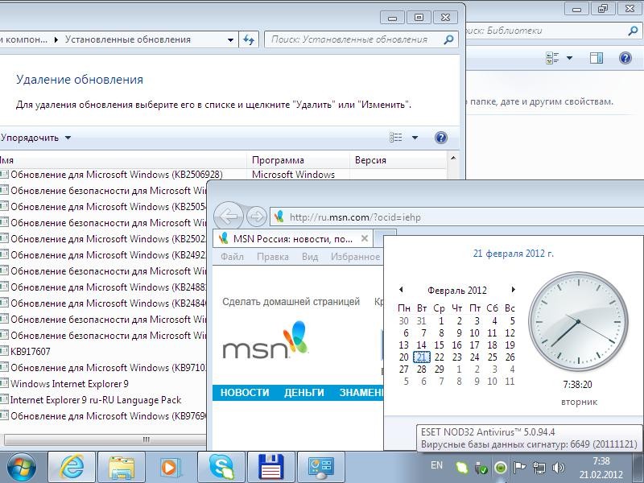Select Internet Explorer 9 ru-RU Language Pack

(103, 399)
